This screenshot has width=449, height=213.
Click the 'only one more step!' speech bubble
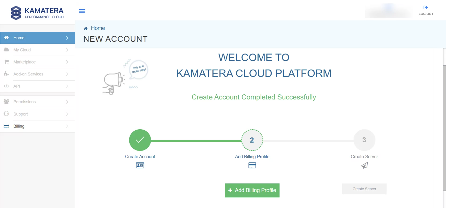(139, 70)
